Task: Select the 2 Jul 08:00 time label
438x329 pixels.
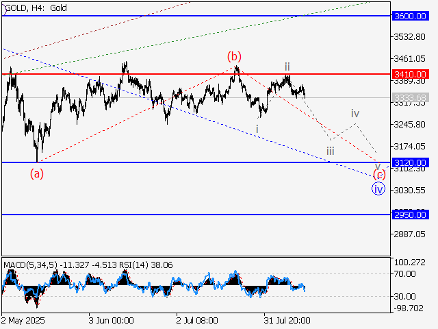Action: (197, 320)
